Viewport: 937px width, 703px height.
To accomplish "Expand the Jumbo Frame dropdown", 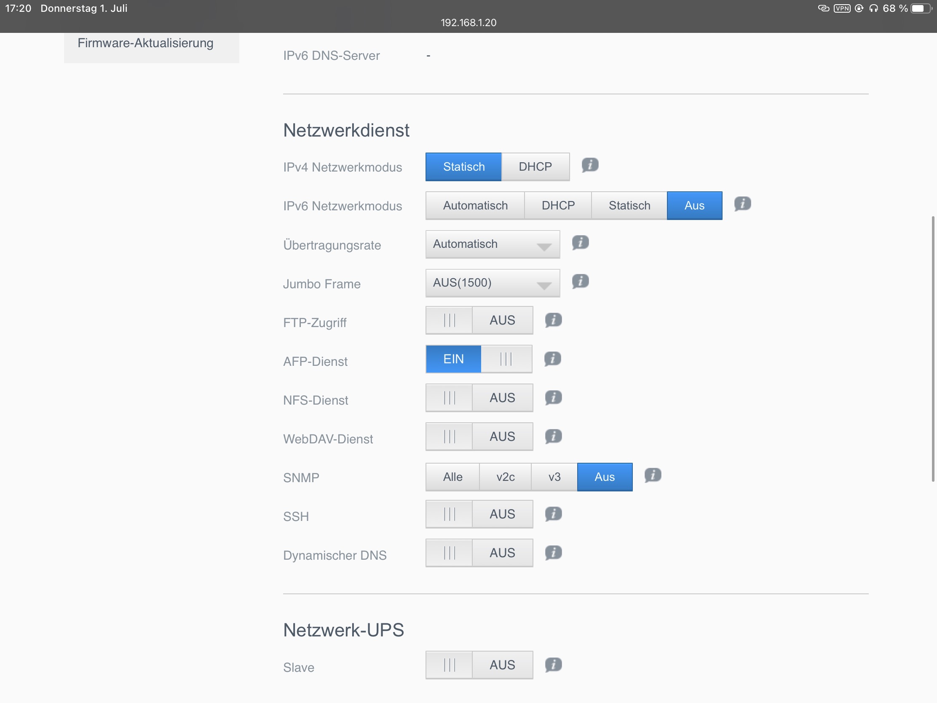I will click(492, 283).
